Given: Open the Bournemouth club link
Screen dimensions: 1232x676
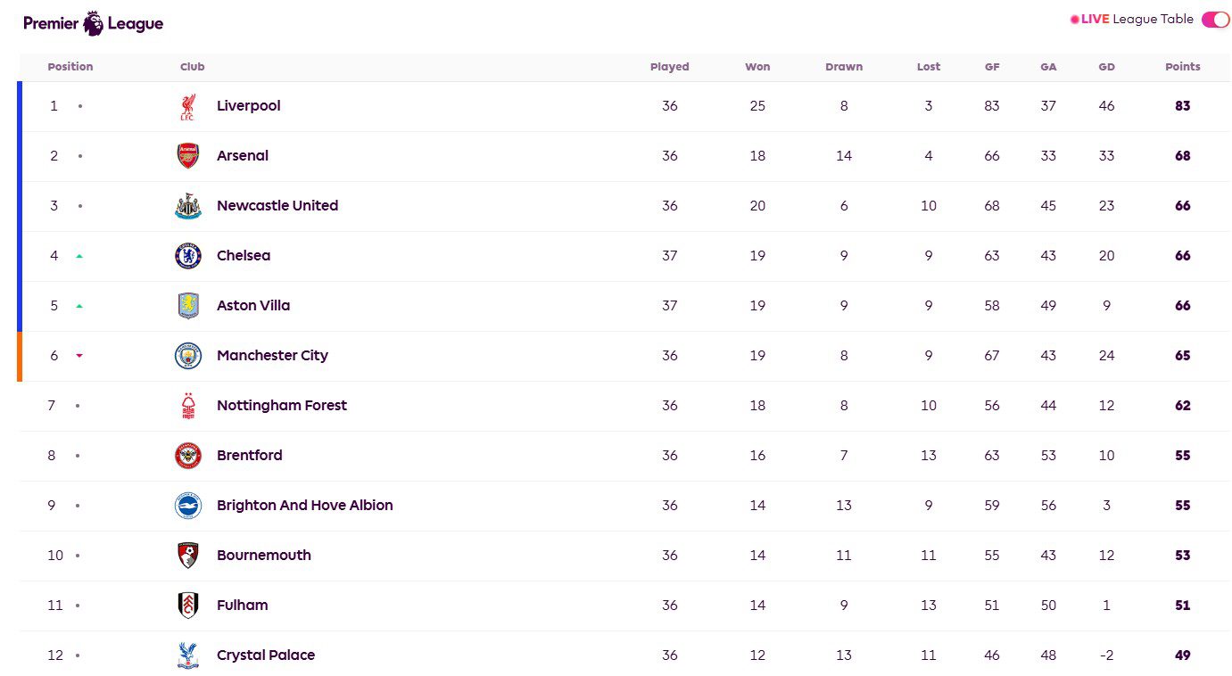Looking at the screenshot, I should pyautogui.click(x=263, y=556).
